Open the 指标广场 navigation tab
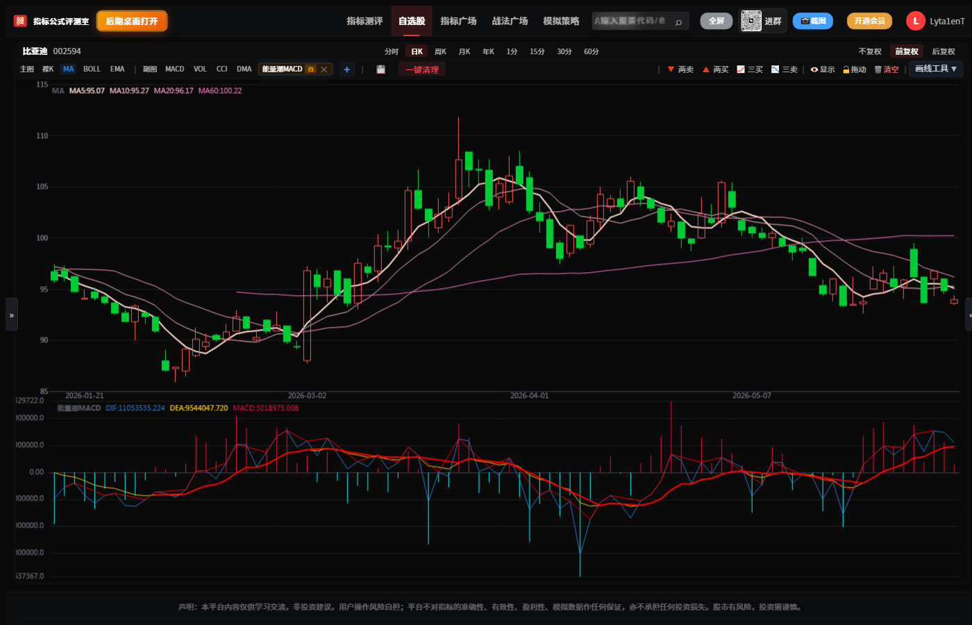Screen dimensions: 972x625 point(458,21)
